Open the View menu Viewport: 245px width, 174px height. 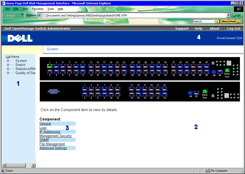click(25, 9)
